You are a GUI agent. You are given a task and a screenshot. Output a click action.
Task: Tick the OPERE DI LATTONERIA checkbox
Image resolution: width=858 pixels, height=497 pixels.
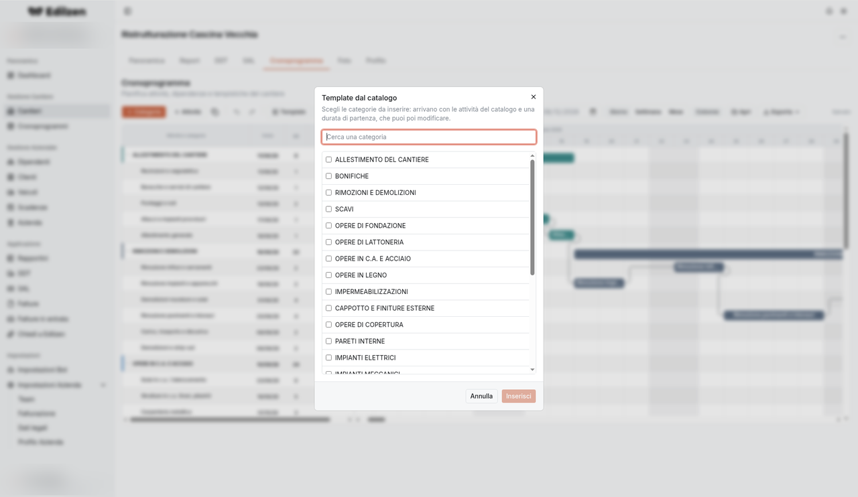(328, 242)
